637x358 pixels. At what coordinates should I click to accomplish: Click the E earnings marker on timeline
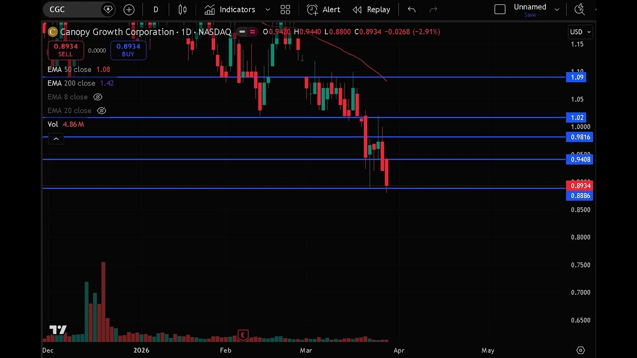243,335
